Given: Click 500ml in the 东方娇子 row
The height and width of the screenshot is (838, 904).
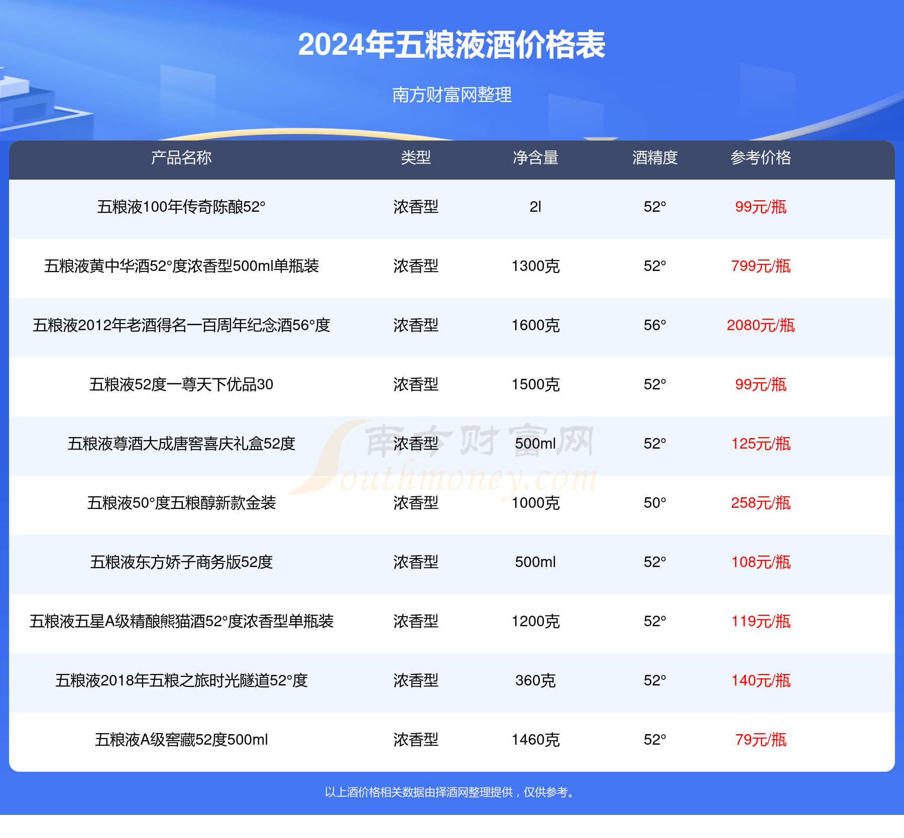Looking at the screenshot, I should point(535,562).
